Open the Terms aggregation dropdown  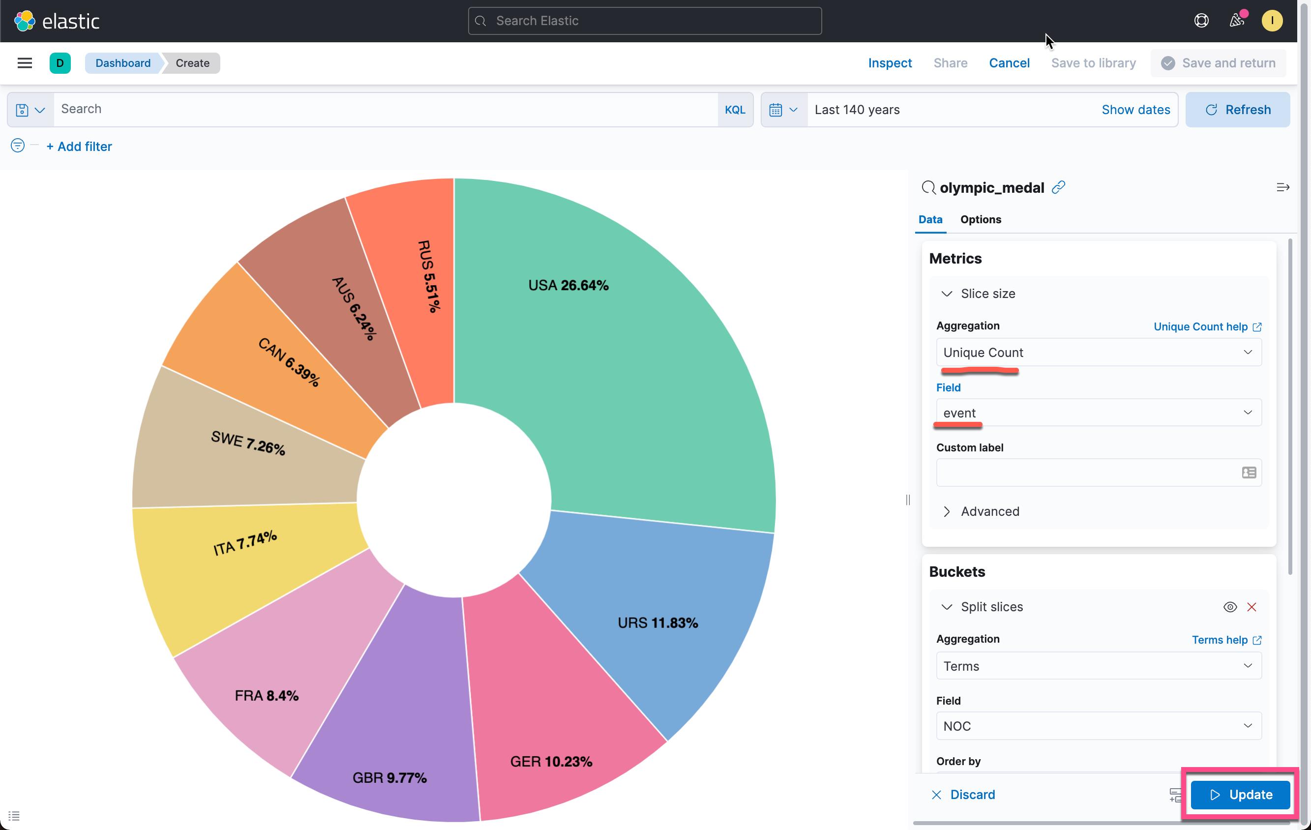1099,666
